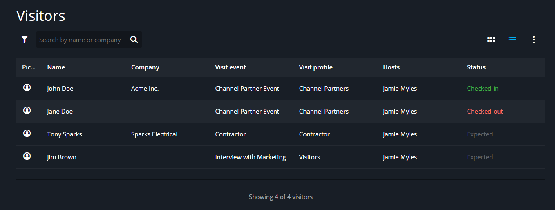The image size is (555, 210).
Task: Sort by the Name column header
Action: (x=56, y=67)
